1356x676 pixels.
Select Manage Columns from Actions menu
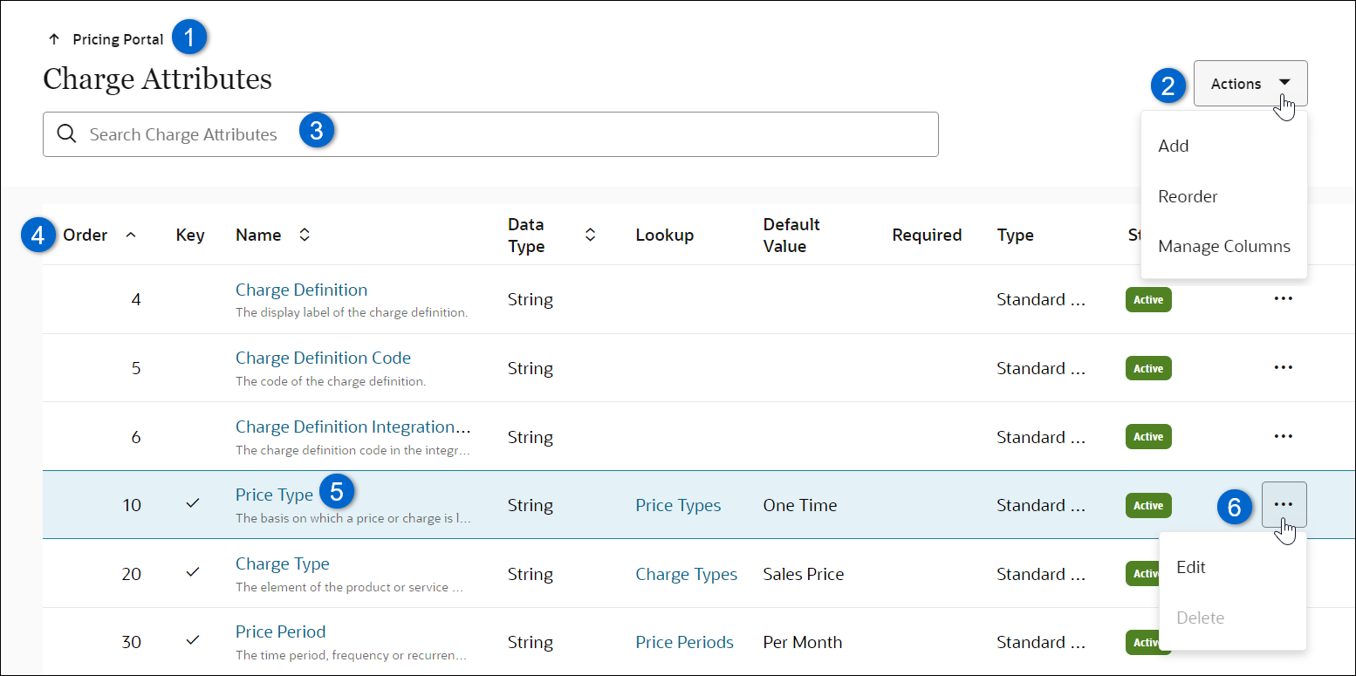click(x=1223, y=246)
